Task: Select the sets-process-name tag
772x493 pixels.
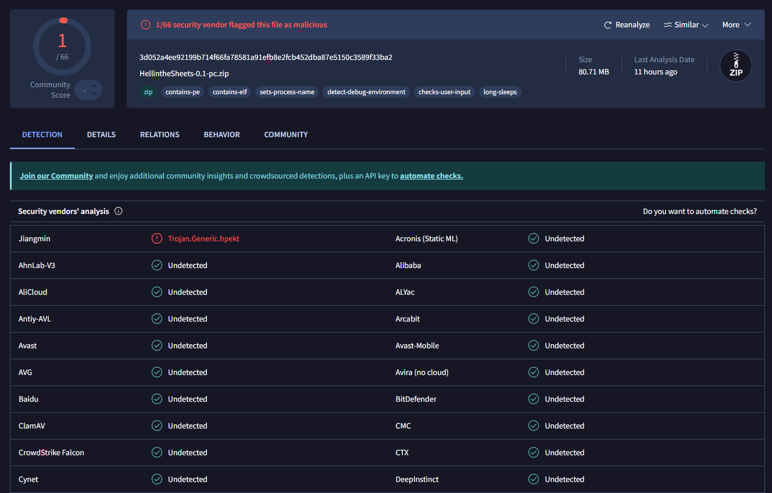Action: click(x=287, y=92)
